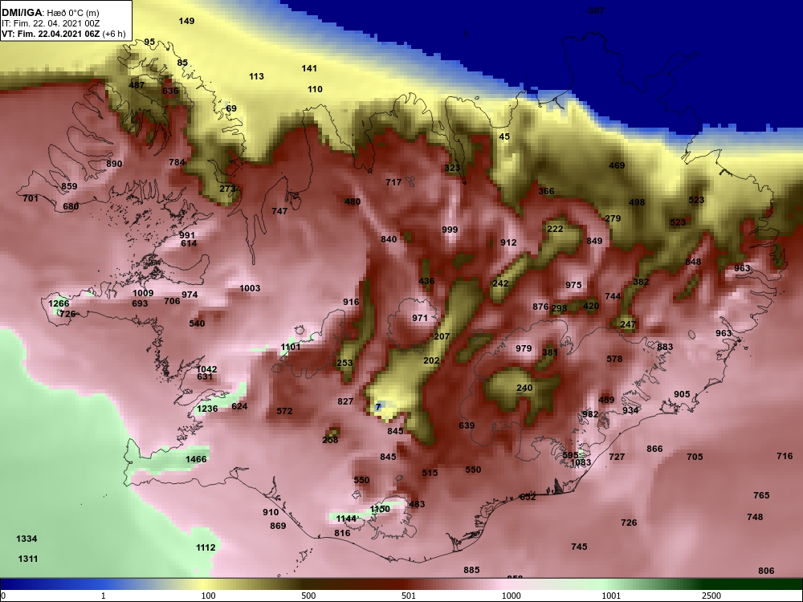Image resolution: width=803 pixels, height=602 pixels.
Task: Click the map value '848'
Action: click(x=693, y=262)
